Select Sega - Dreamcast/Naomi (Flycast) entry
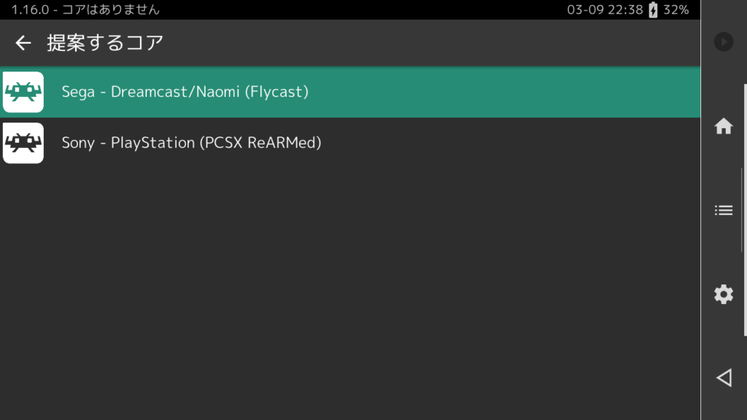The image size is (747, 420). point(350,92)
